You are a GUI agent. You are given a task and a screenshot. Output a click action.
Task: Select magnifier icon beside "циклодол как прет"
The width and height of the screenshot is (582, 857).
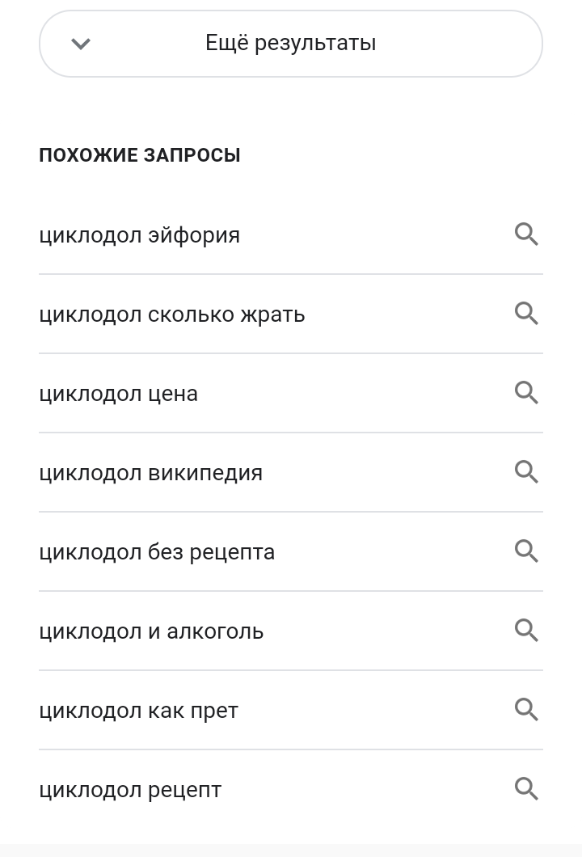pos(526,710)
